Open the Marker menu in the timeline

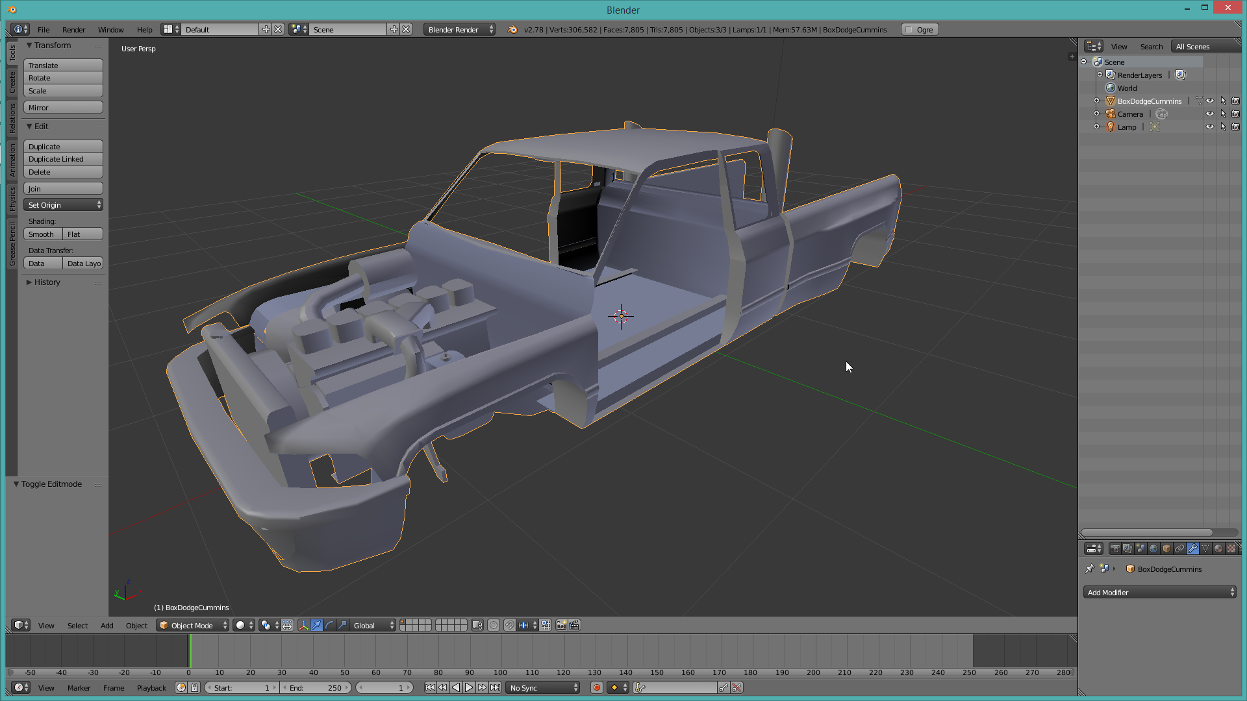tap(79, 687)
